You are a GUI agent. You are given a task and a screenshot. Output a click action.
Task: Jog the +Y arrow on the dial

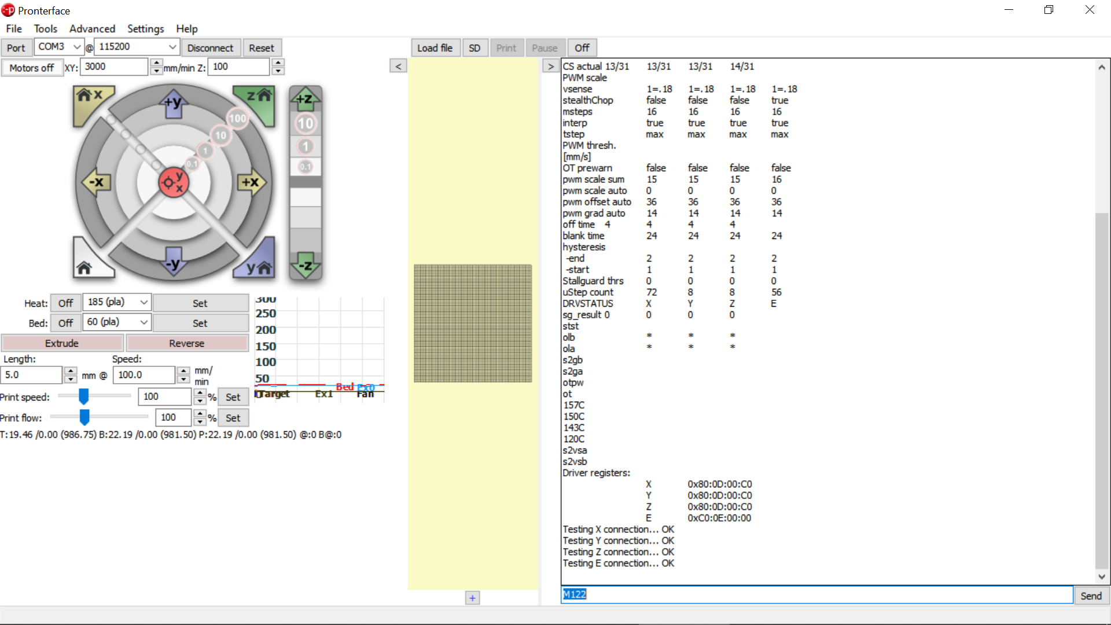[173, 104]
